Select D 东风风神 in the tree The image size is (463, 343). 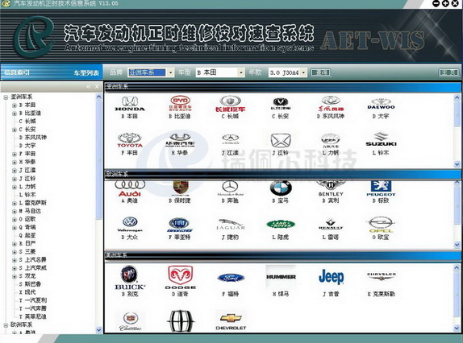pyautogui.click(x=33, y=138)
